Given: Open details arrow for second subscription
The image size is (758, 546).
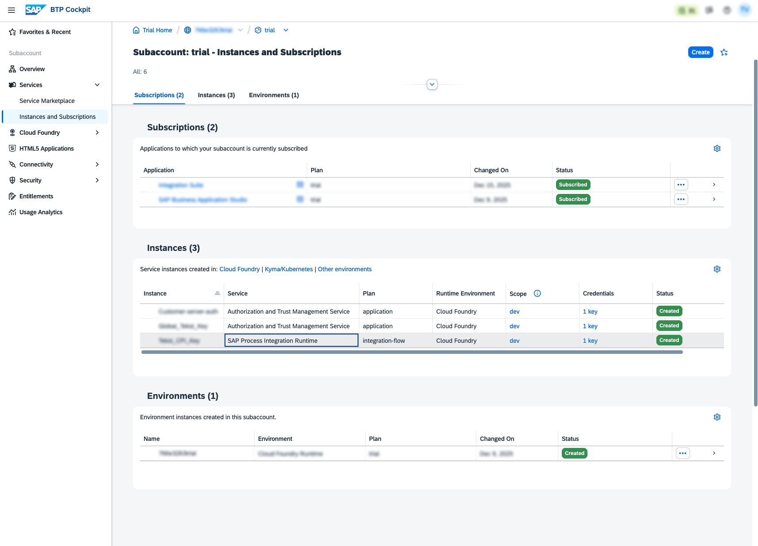Looking at the screenshot, I should 714,199.
